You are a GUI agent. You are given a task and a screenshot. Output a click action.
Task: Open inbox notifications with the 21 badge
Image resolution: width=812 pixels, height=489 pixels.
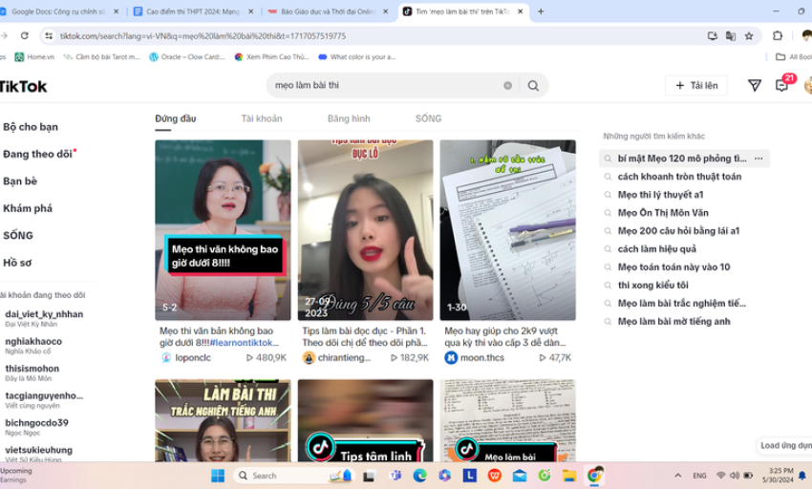[x=782, y=85]
